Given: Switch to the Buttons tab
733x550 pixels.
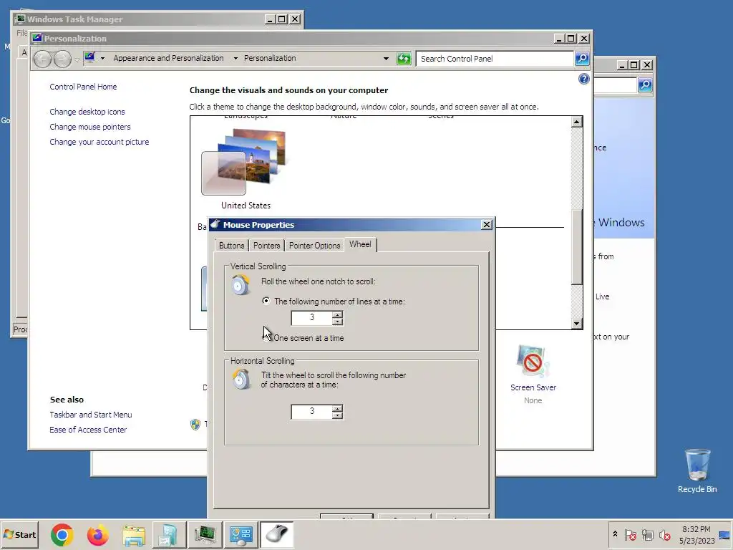Looking at the screenshot, I should pyautogui.click(x=231, y=246).
